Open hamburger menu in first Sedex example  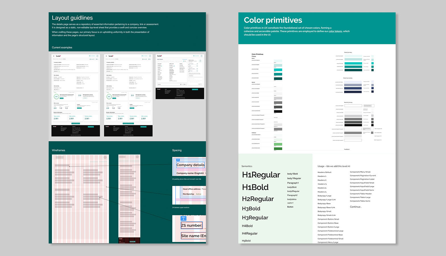[54, 56]
